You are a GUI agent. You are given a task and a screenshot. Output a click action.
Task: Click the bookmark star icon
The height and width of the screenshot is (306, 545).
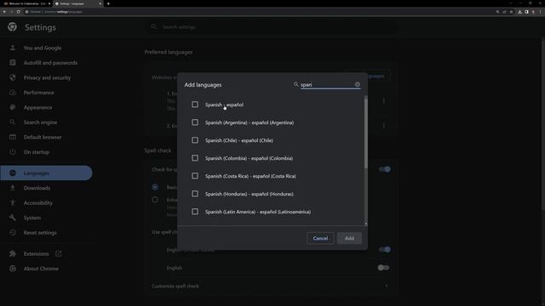(511, 11)
